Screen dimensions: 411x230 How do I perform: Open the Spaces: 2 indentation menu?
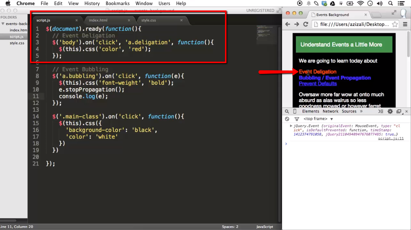(230, 227)
